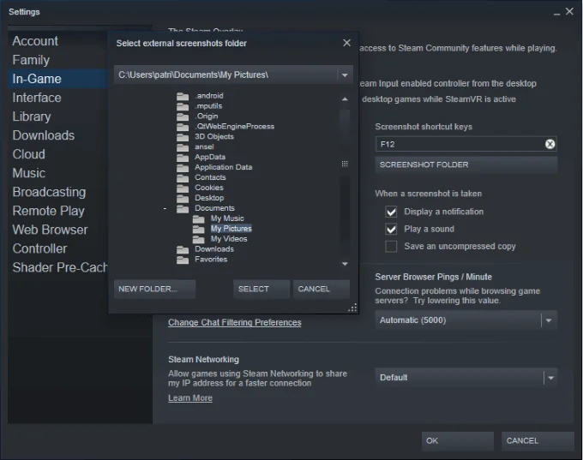Click the AppData folder icon
The width and height of the screenshot is (583, 460).
(182, 158)
